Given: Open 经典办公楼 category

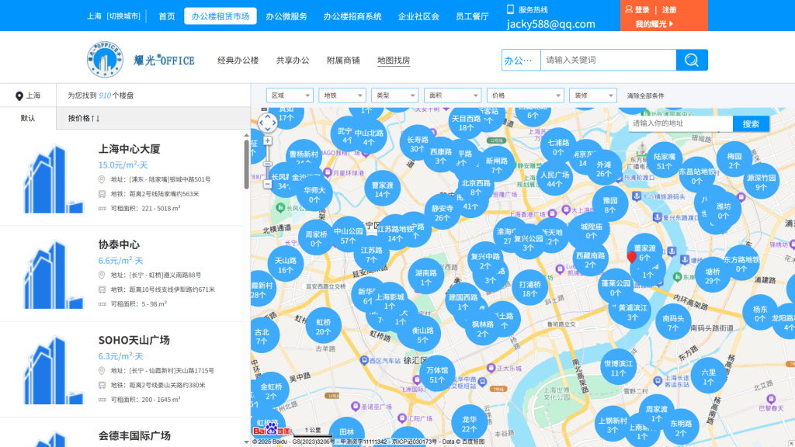Looking at the screenshot, I should pos(238,61).
